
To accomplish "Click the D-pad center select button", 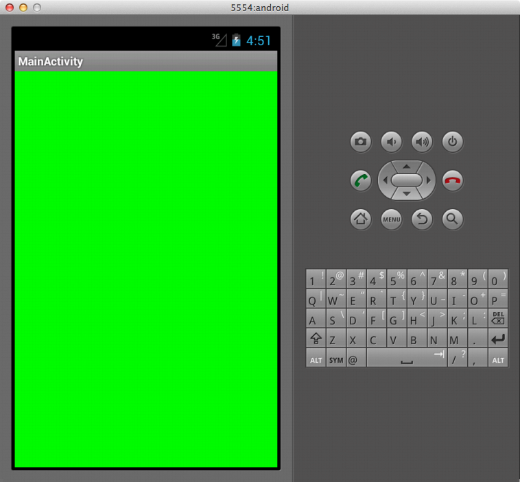I will click(407, 180).
